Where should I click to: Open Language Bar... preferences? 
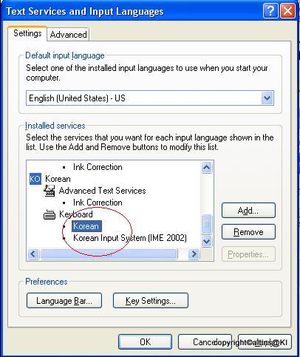pos(64,301)
